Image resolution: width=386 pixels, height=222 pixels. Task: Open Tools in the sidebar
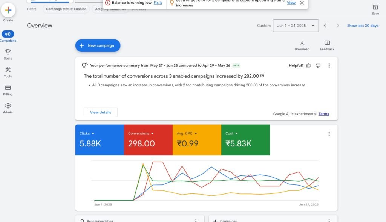click(8, 72)
